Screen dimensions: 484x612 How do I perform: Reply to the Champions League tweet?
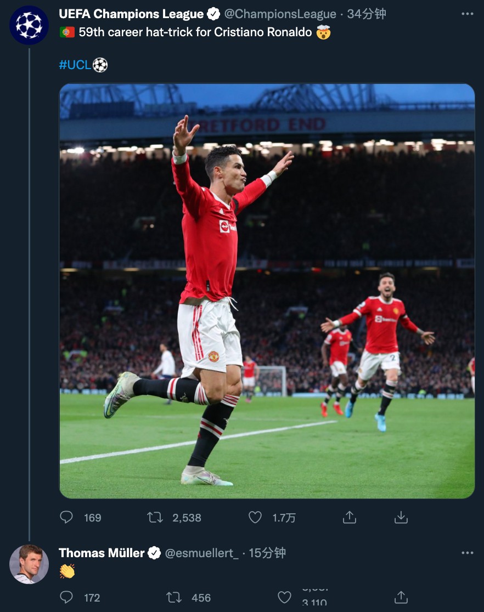(66, 518)
